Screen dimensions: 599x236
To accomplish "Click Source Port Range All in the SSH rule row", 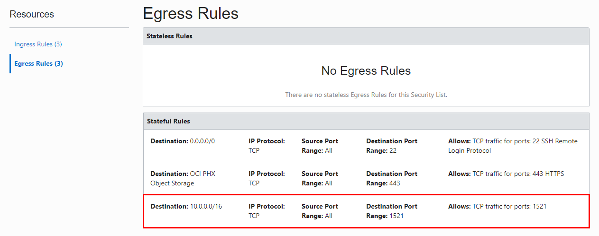I will [320, 146].
